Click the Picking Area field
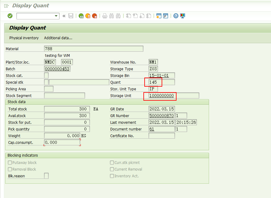 (49, 89)
